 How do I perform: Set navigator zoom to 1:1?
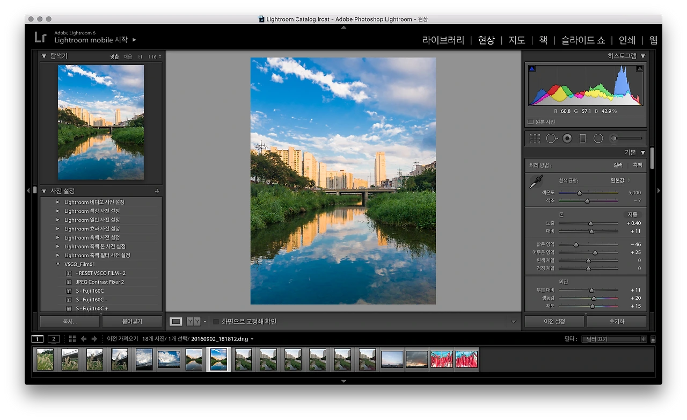tap(140, 56)
